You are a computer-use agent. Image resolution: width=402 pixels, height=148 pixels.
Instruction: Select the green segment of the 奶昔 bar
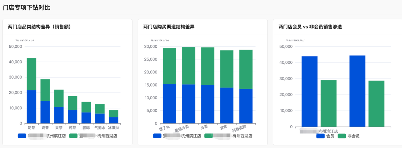coord(45,90)
